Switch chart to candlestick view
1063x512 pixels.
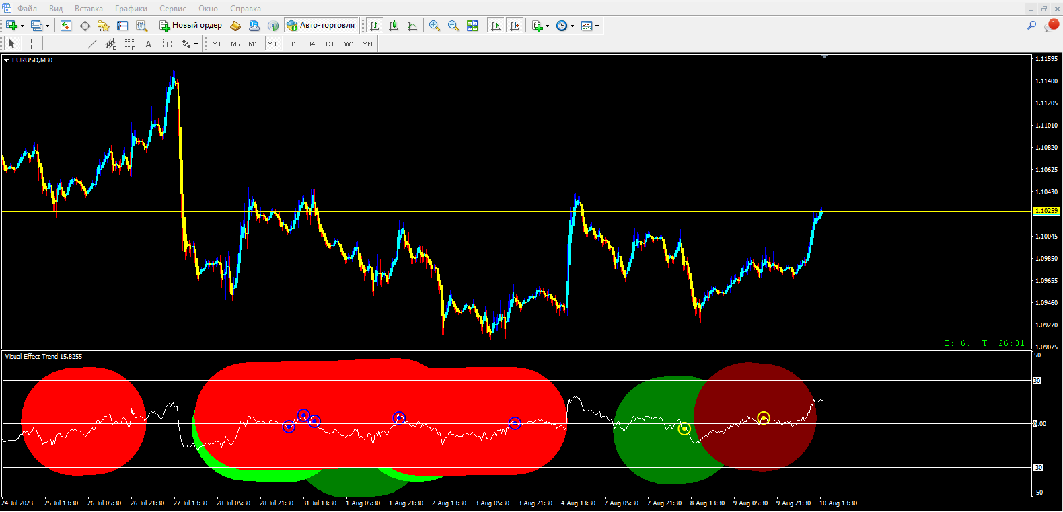pos(394,26)
